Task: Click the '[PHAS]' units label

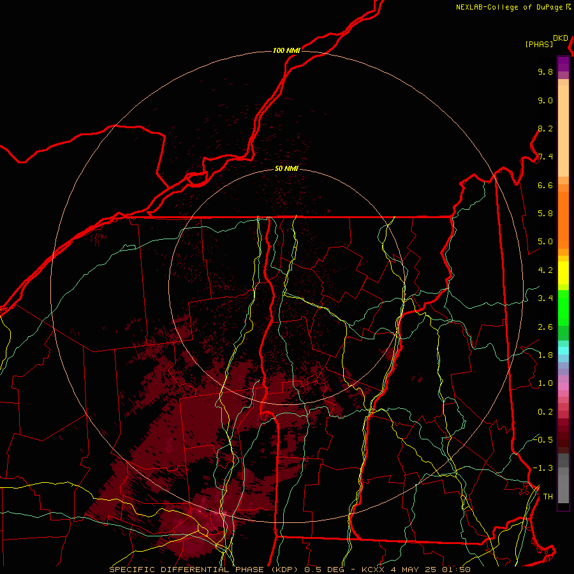Action: [x=539, y=45]
